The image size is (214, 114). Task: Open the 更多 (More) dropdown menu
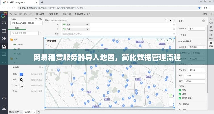[90, 14]
